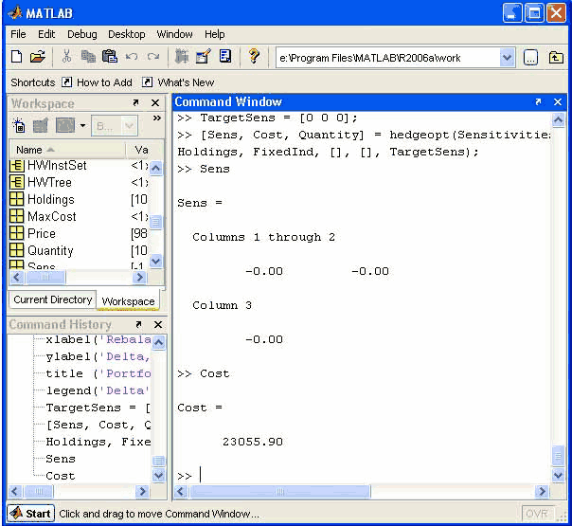Click the current directory path field
Viewport: 572px width, 526px height.
[387, 58]
